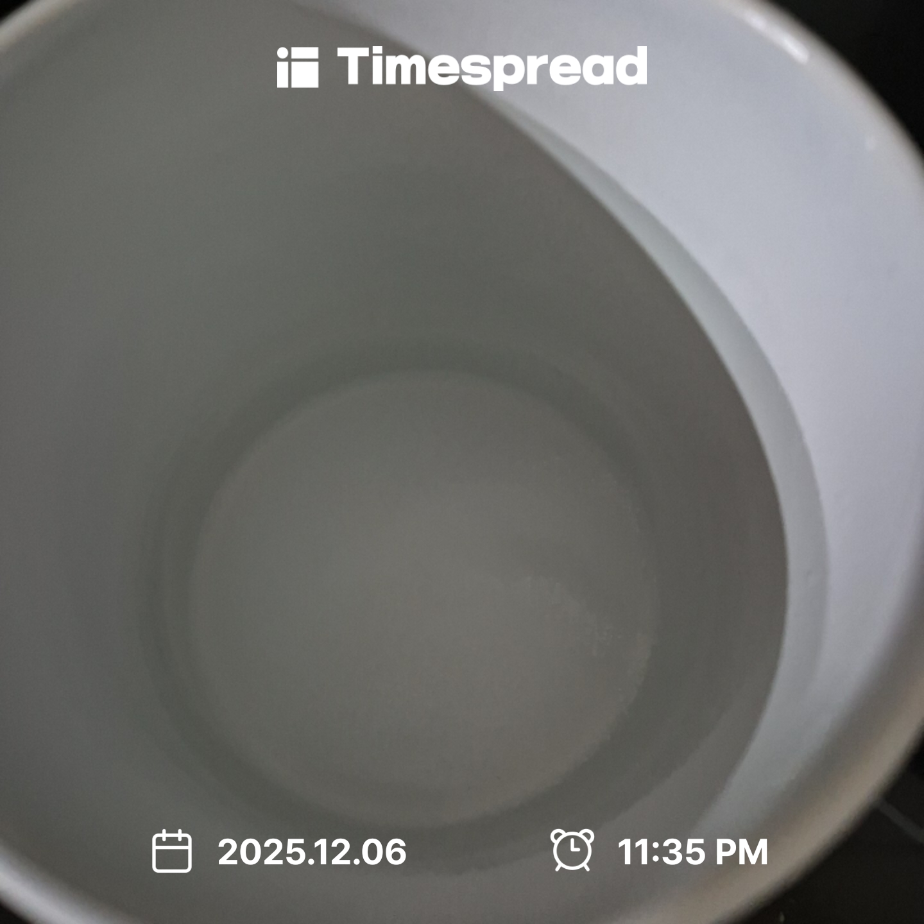Viewport: 924px width, 924px height.
Task: Tap the Timespread logo icon
Action: pos(297,67)
